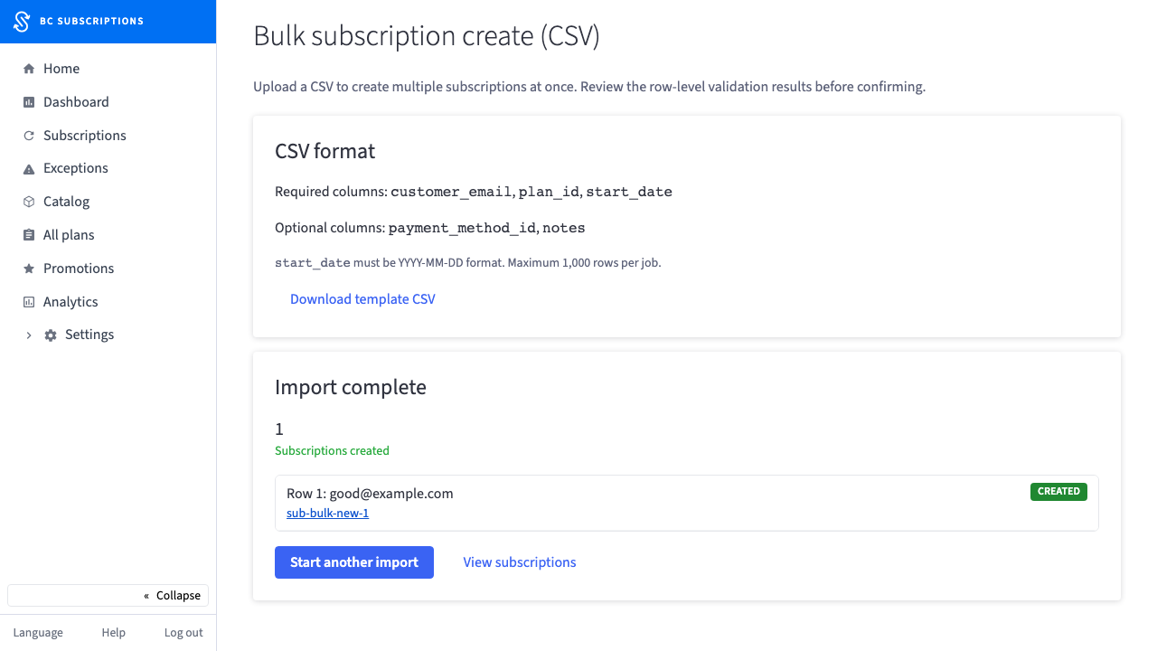
Task: Click the Log out link
Action: coord(183,633)
